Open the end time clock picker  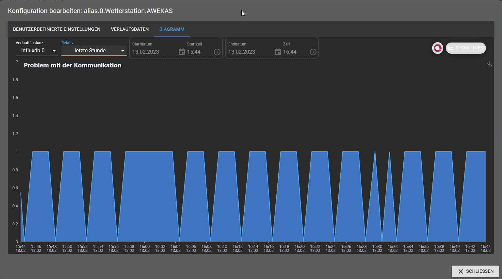(x=313, y=52)
